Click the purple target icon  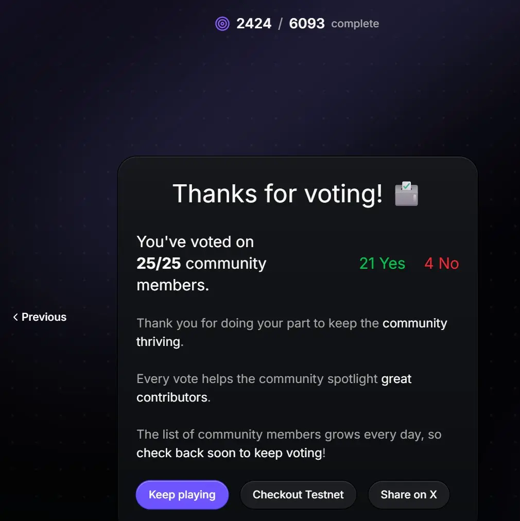(222, 24)
